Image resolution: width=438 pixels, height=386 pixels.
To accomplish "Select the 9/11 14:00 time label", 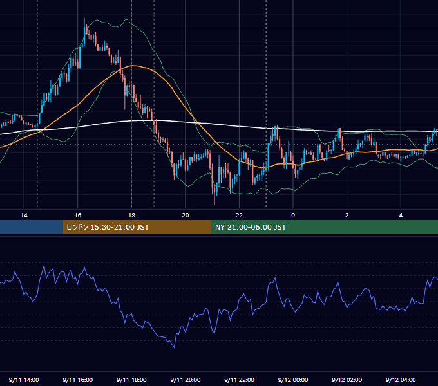I will [x=24, y=380].
